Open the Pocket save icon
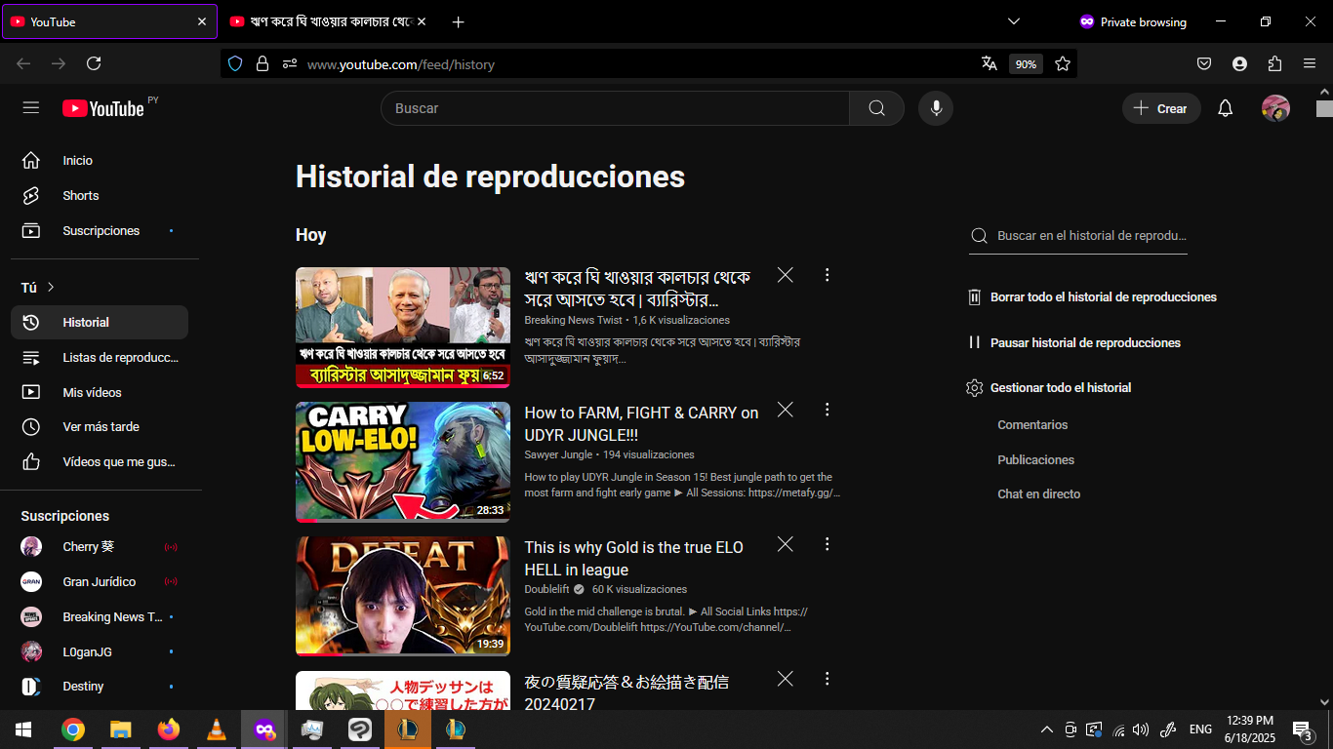Image resolution: width=1333 pixels, height=749 pixels. click(x=1204, y=63)
